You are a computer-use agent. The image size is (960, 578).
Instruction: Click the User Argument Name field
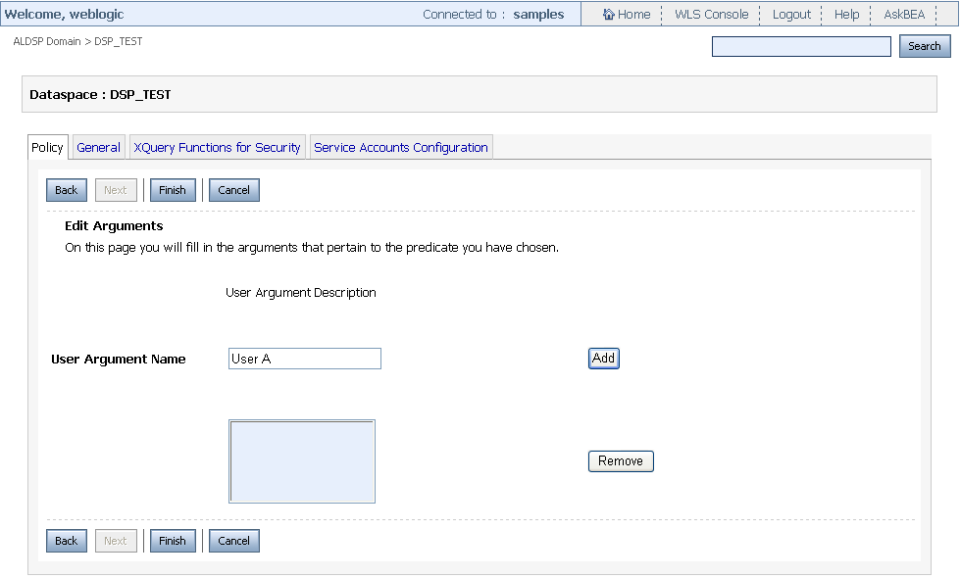pyautogui.click(x=304, y=359)
